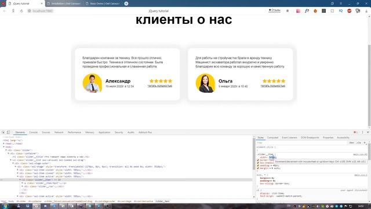The width and height of the screenshot is (371, 209).
Task: Switch to the Properties tab in sidebar
Action: pos(328,138)
